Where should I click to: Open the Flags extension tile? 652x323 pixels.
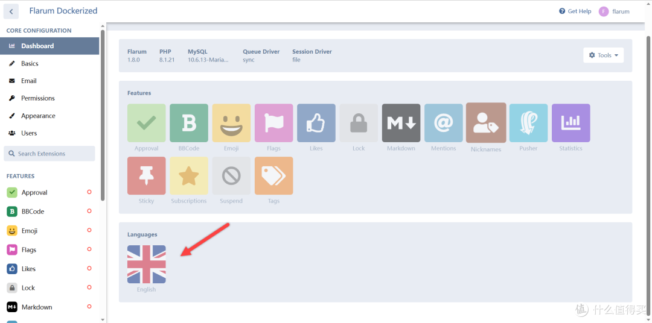click(273, 123)
